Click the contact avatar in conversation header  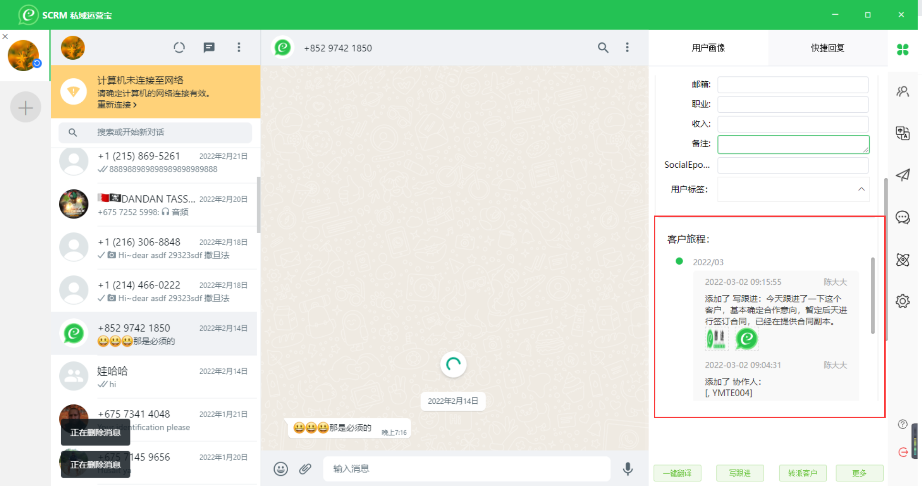[x=282, y=47]
